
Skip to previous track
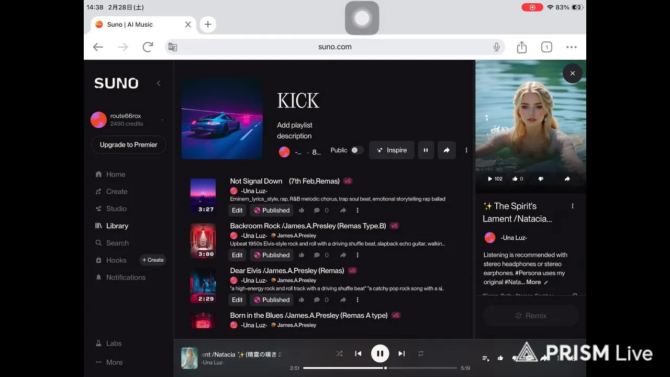coord(358,353)
